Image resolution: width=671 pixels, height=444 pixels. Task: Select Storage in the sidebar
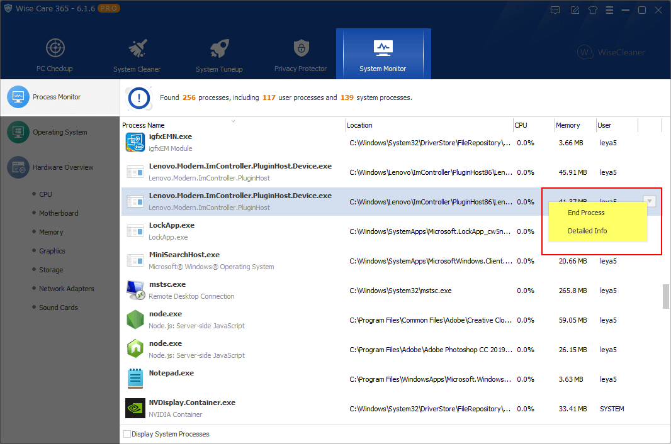click(51, 270)
